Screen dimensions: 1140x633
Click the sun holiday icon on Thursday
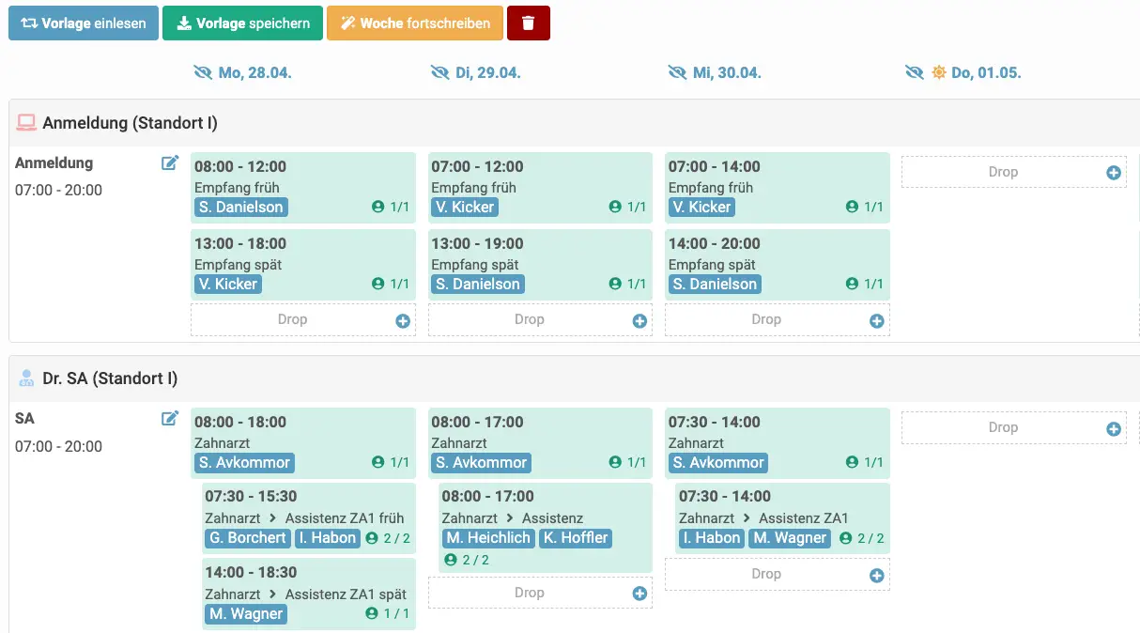click(x=939, y=72)
